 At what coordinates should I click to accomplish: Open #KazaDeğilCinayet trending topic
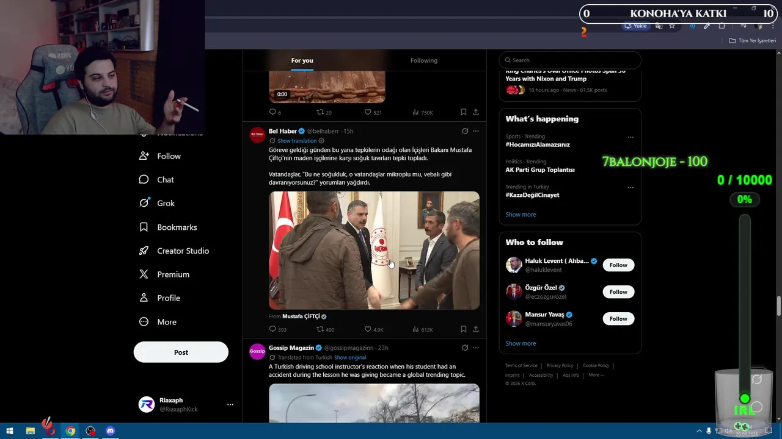[532, 195]
